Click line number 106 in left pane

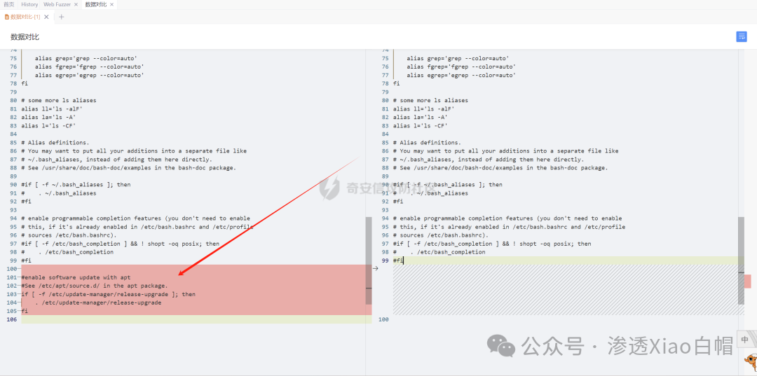(11, 319)
